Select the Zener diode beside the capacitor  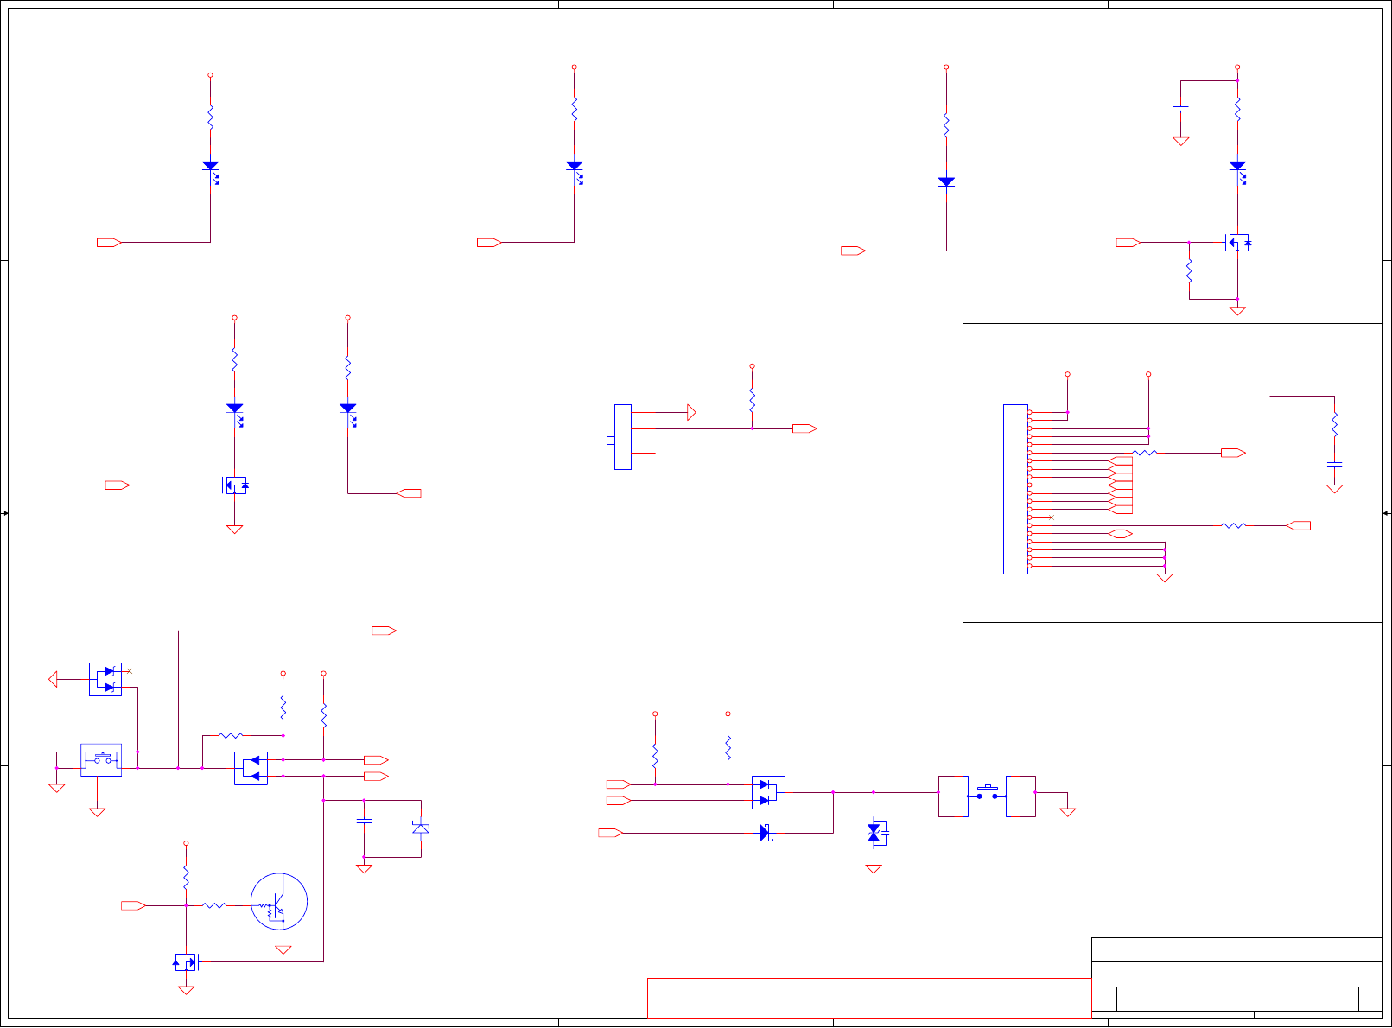(x=421, y=828)
